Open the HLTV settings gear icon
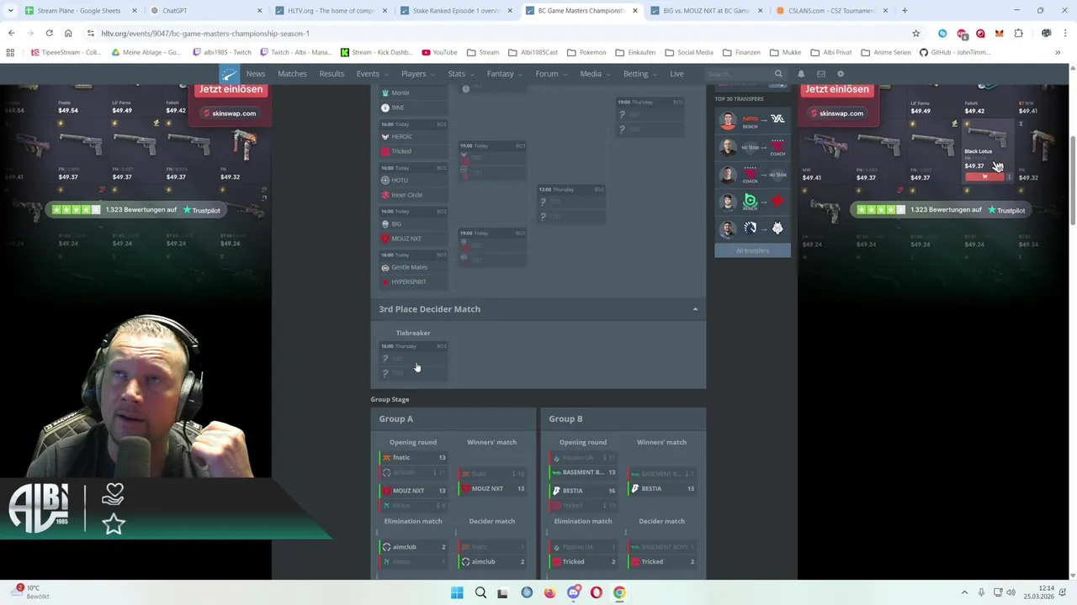1077x605 pixels. click(840, 74)
